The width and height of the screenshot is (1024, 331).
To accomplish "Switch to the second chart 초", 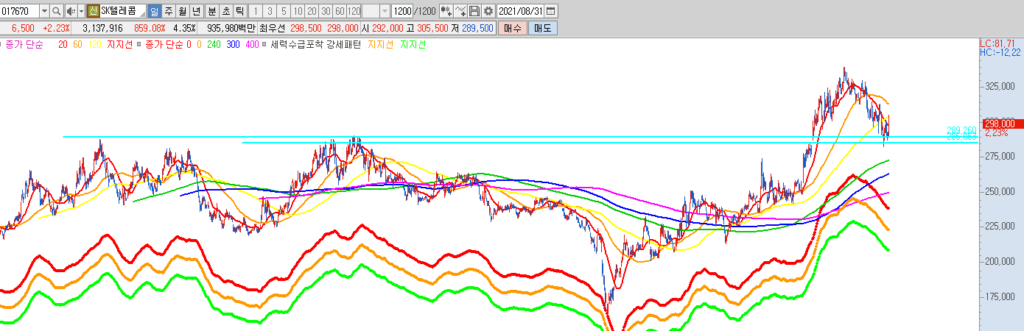I will tap(226, 11).
